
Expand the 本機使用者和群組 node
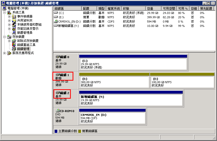9,25
